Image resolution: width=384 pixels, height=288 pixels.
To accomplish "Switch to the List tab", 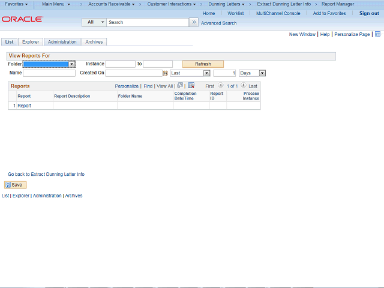I will coord(10,42).
